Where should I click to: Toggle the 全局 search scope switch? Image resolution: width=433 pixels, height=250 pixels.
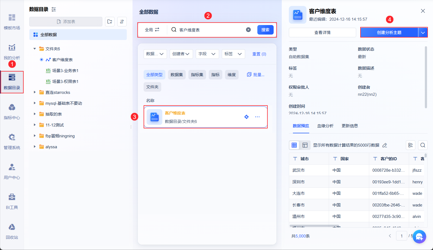coord(152,30)
